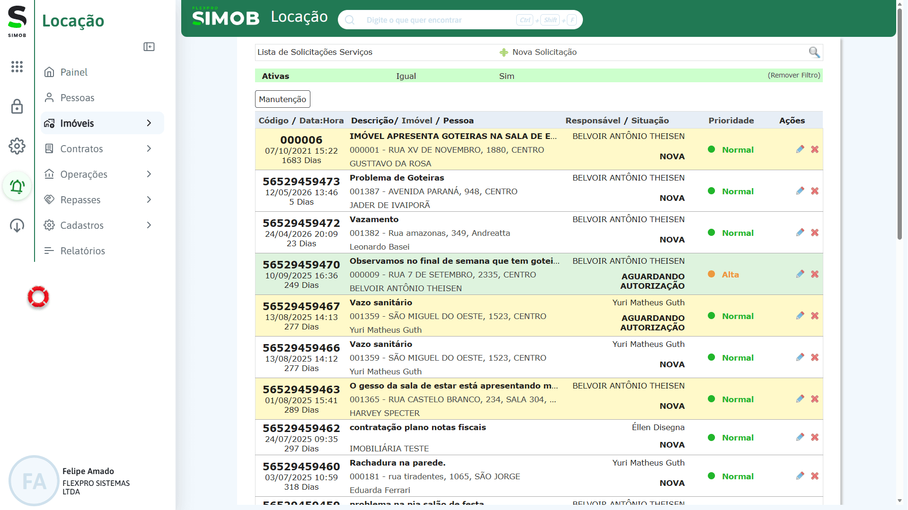Viewport: 908px width, 510px height.
Task: Open the Felipe Amado user avatar
Action: [34, 481]
